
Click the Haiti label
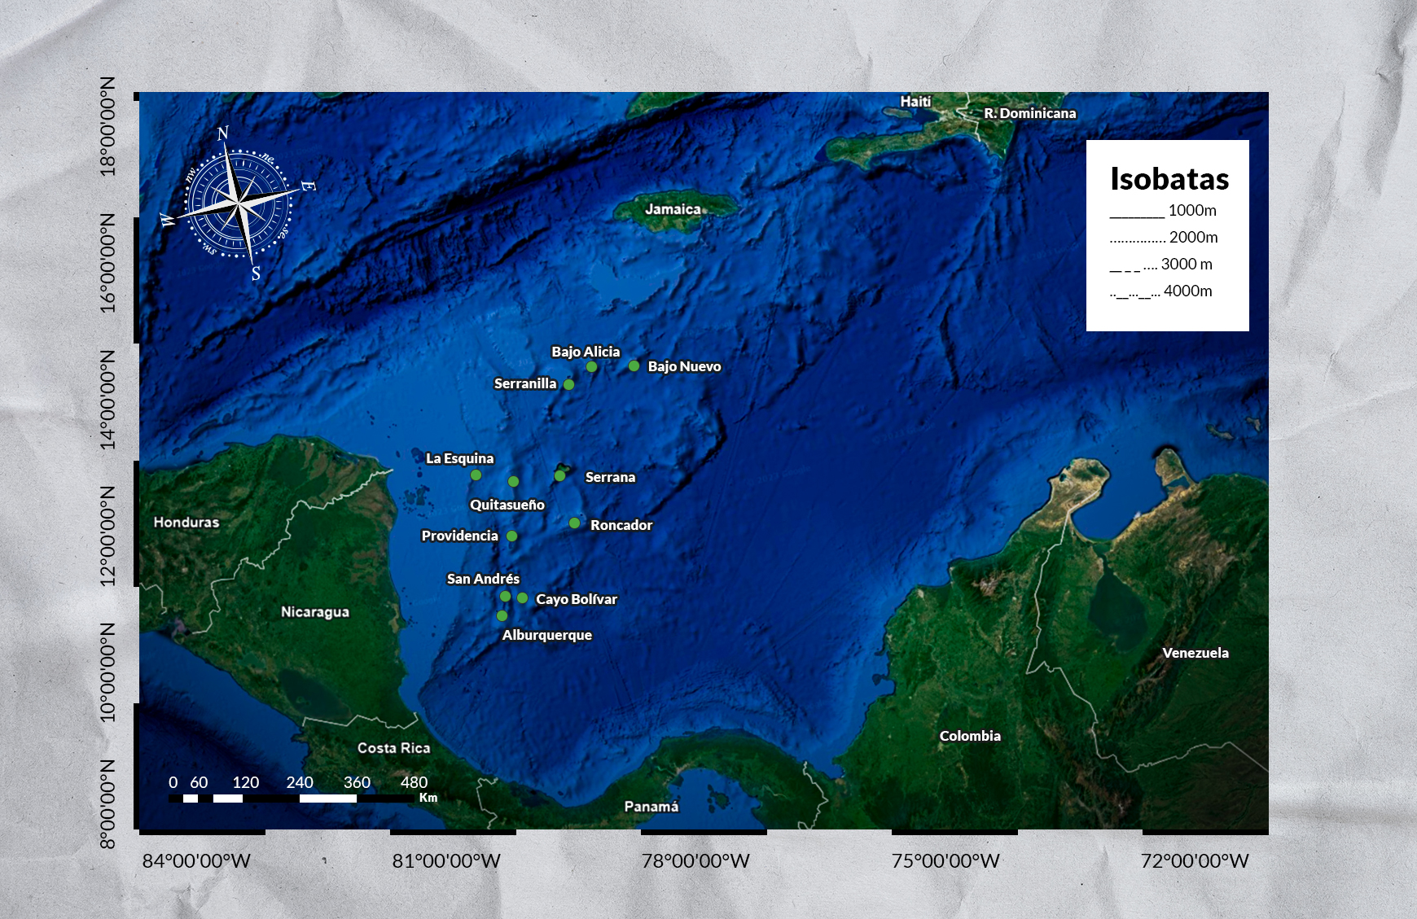(x=915, y=102)
